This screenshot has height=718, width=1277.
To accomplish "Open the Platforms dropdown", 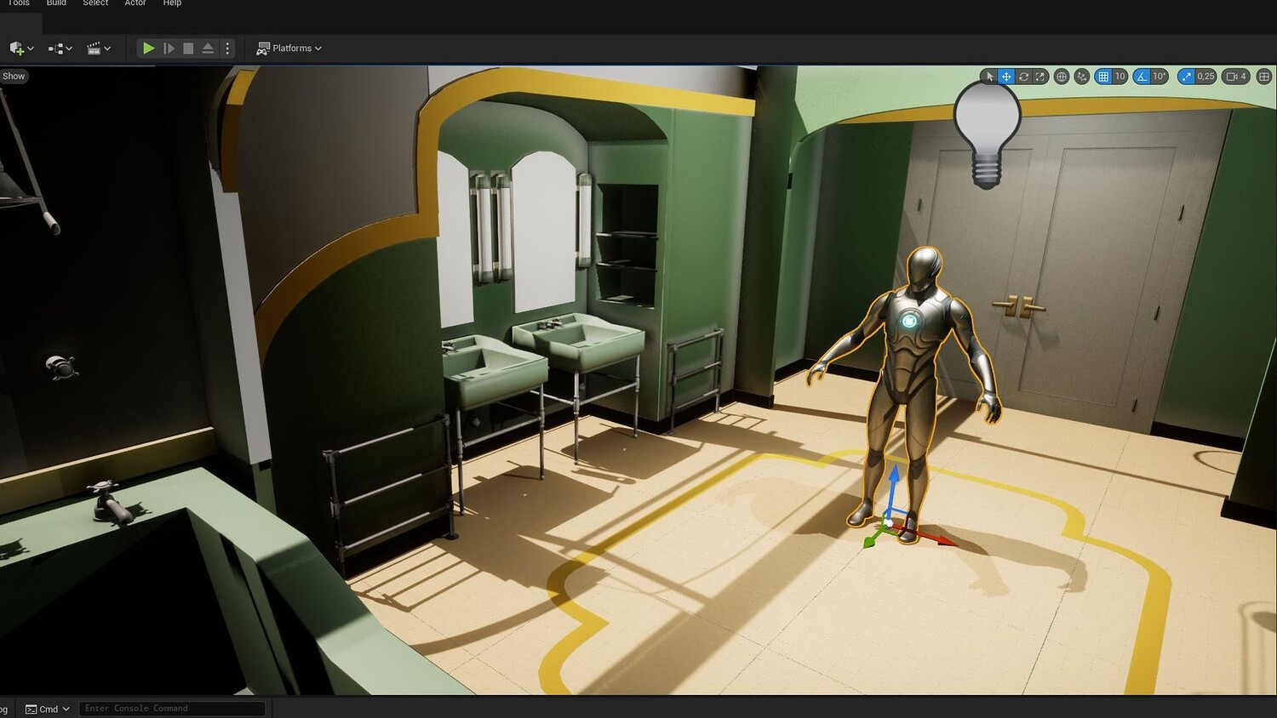I will (x=289, y=48).
